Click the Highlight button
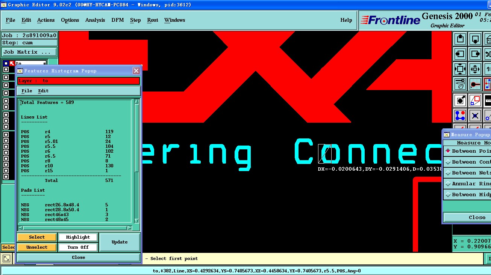 coord(78,237)
